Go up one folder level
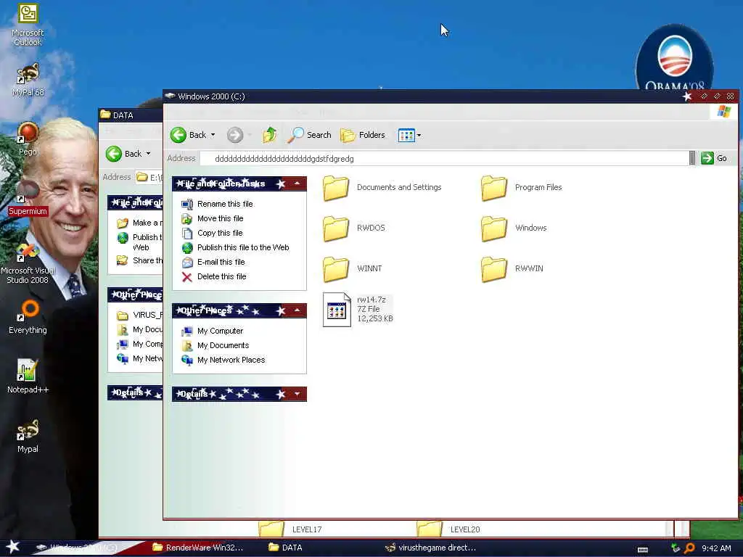 tap(270, 135)
